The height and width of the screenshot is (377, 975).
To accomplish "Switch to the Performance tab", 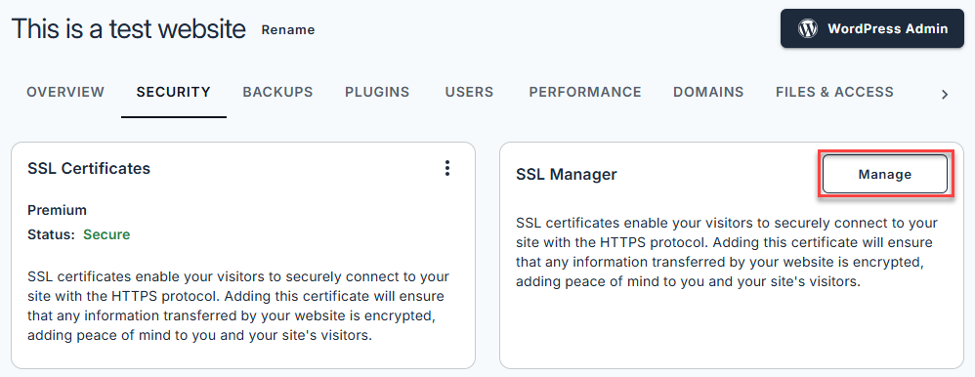I will tap(585, 92).
